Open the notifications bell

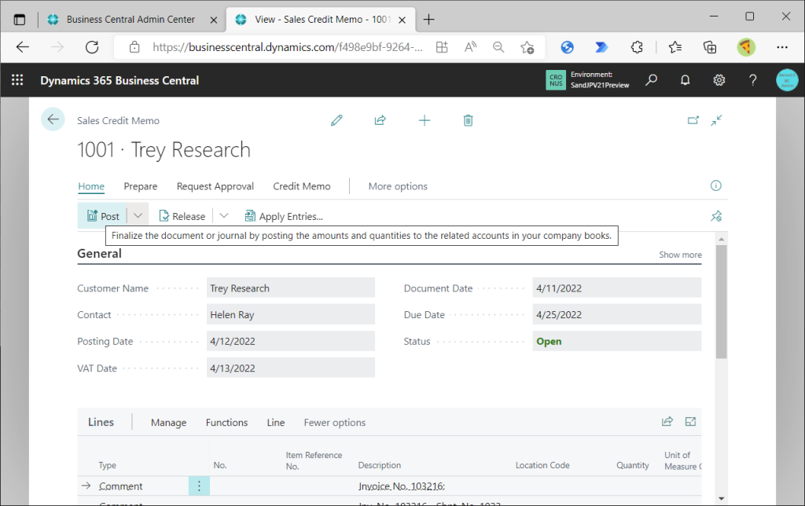click(x=685, y=80)
